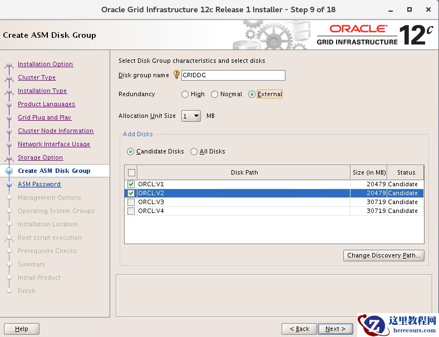Go to Grid Plug and Play step

click(45, 117)
